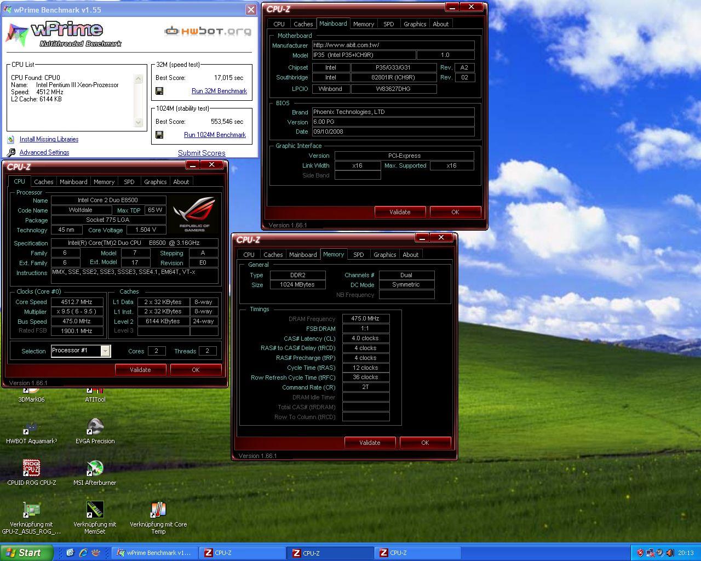
Task: Click the motherboard manufacturer URL field
Action: tap(393, 45)
